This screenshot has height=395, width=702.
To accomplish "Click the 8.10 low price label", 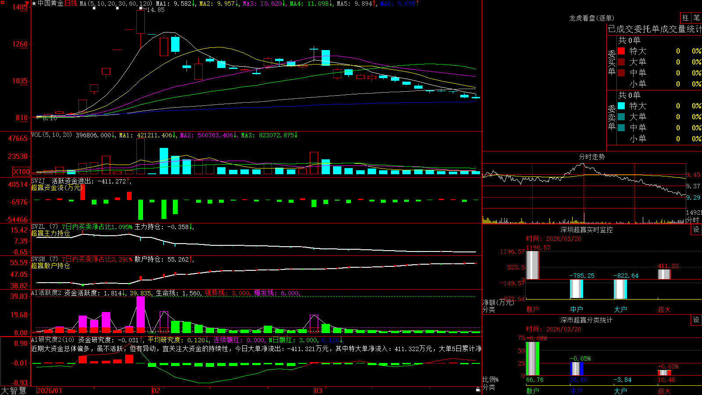I will click(x=50, y=118).
